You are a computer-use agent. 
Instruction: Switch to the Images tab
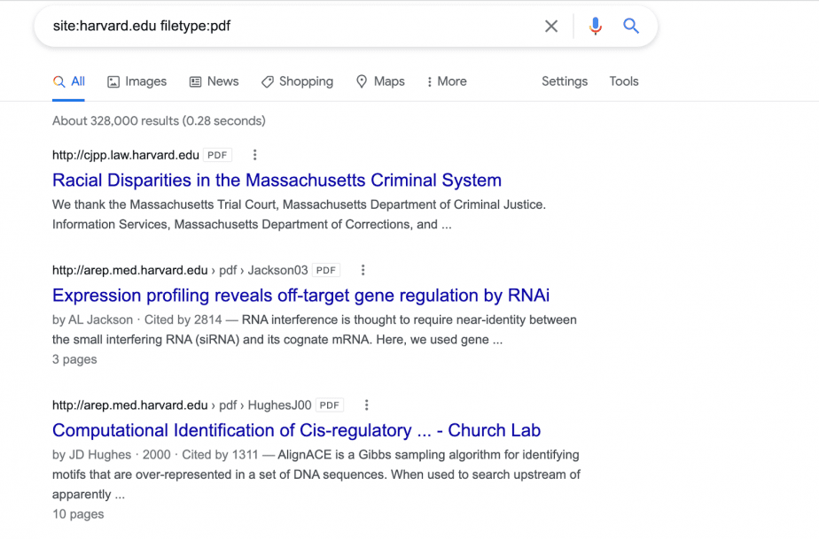coord(136,81)
